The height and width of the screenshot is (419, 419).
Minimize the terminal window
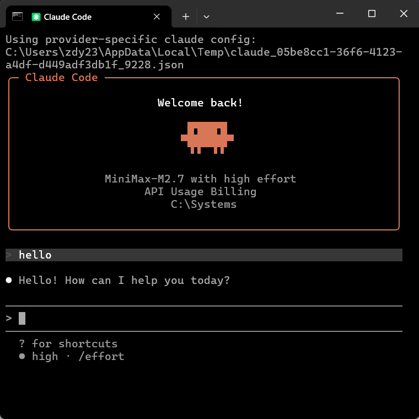341,14
